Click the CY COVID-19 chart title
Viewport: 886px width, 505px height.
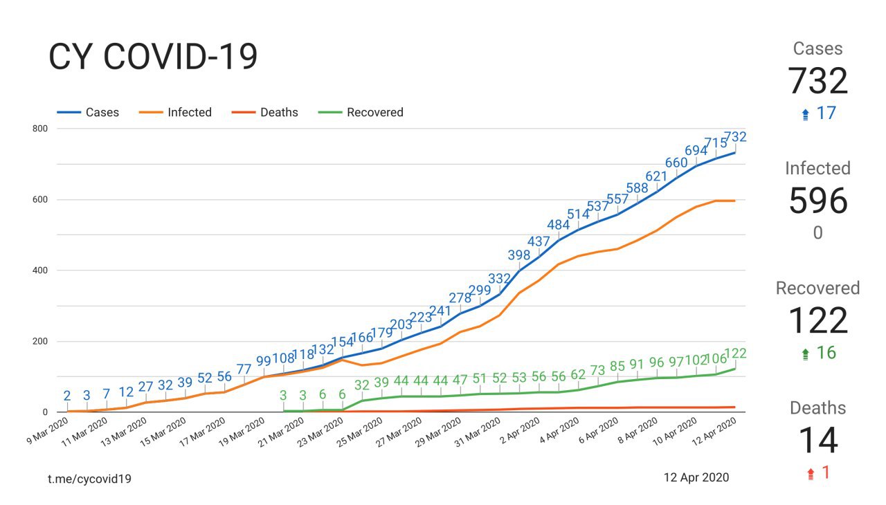pos(153,57)
